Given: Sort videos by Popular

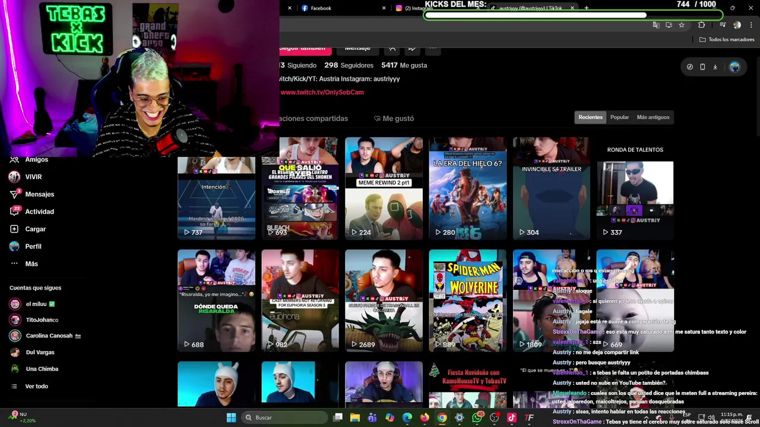Looking at the screenshot, I should click(619, 117).
